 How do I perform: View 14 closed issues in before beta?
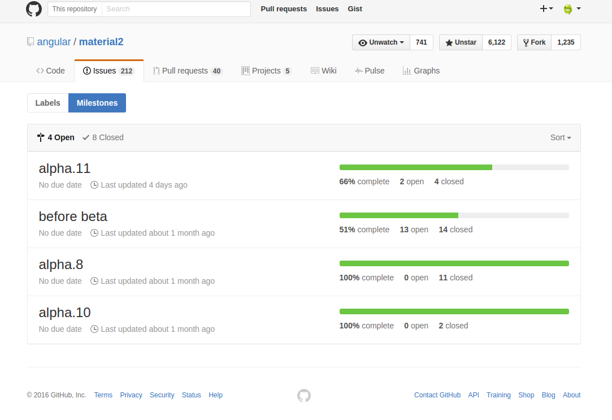pos(455,230)
